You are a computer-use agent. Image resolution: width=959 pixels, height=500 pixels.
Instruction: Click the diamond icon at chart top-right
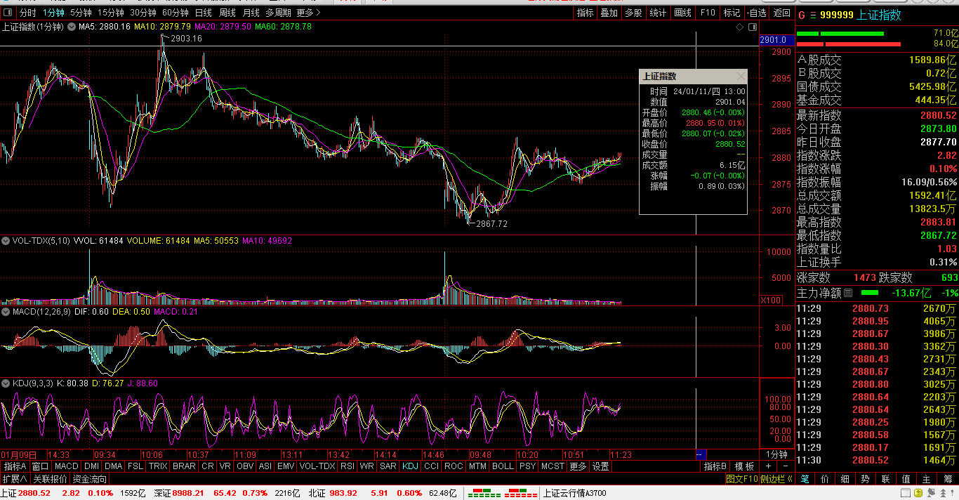tap(739, 27)
